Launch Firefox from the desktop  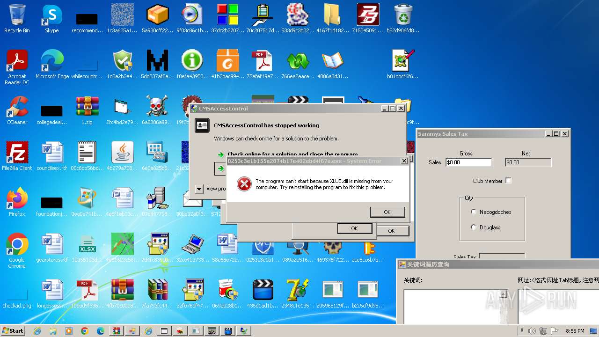point(17,202)
